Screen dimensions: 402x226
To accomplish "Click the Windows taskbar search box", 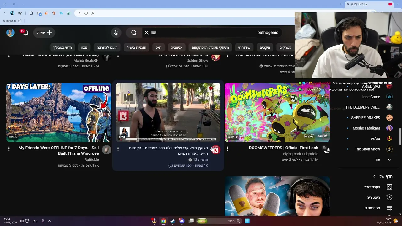I will tap(219, 221).
